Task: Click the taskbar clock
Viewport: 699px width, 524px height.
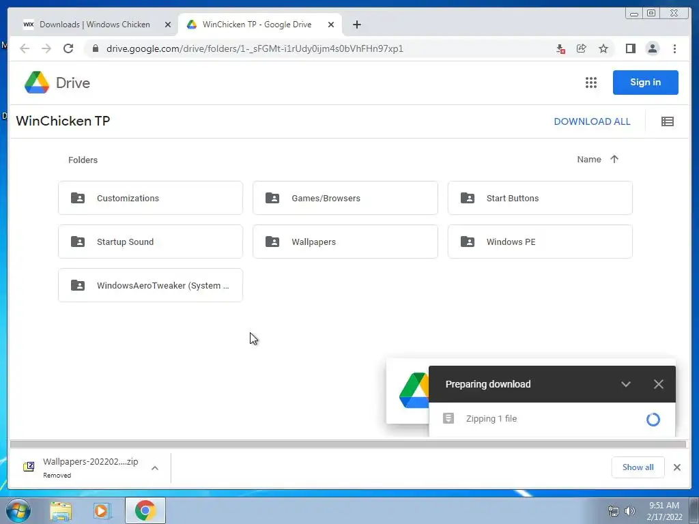Action: tap(664, 511)
